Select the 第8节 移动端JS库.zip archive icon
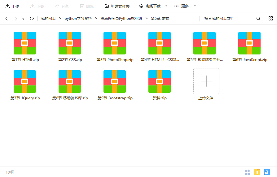Viewport: 277px width, 177px height. point(70,81)
